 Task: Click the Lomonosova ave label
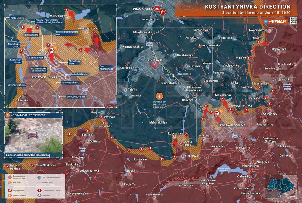pos(76,97)
